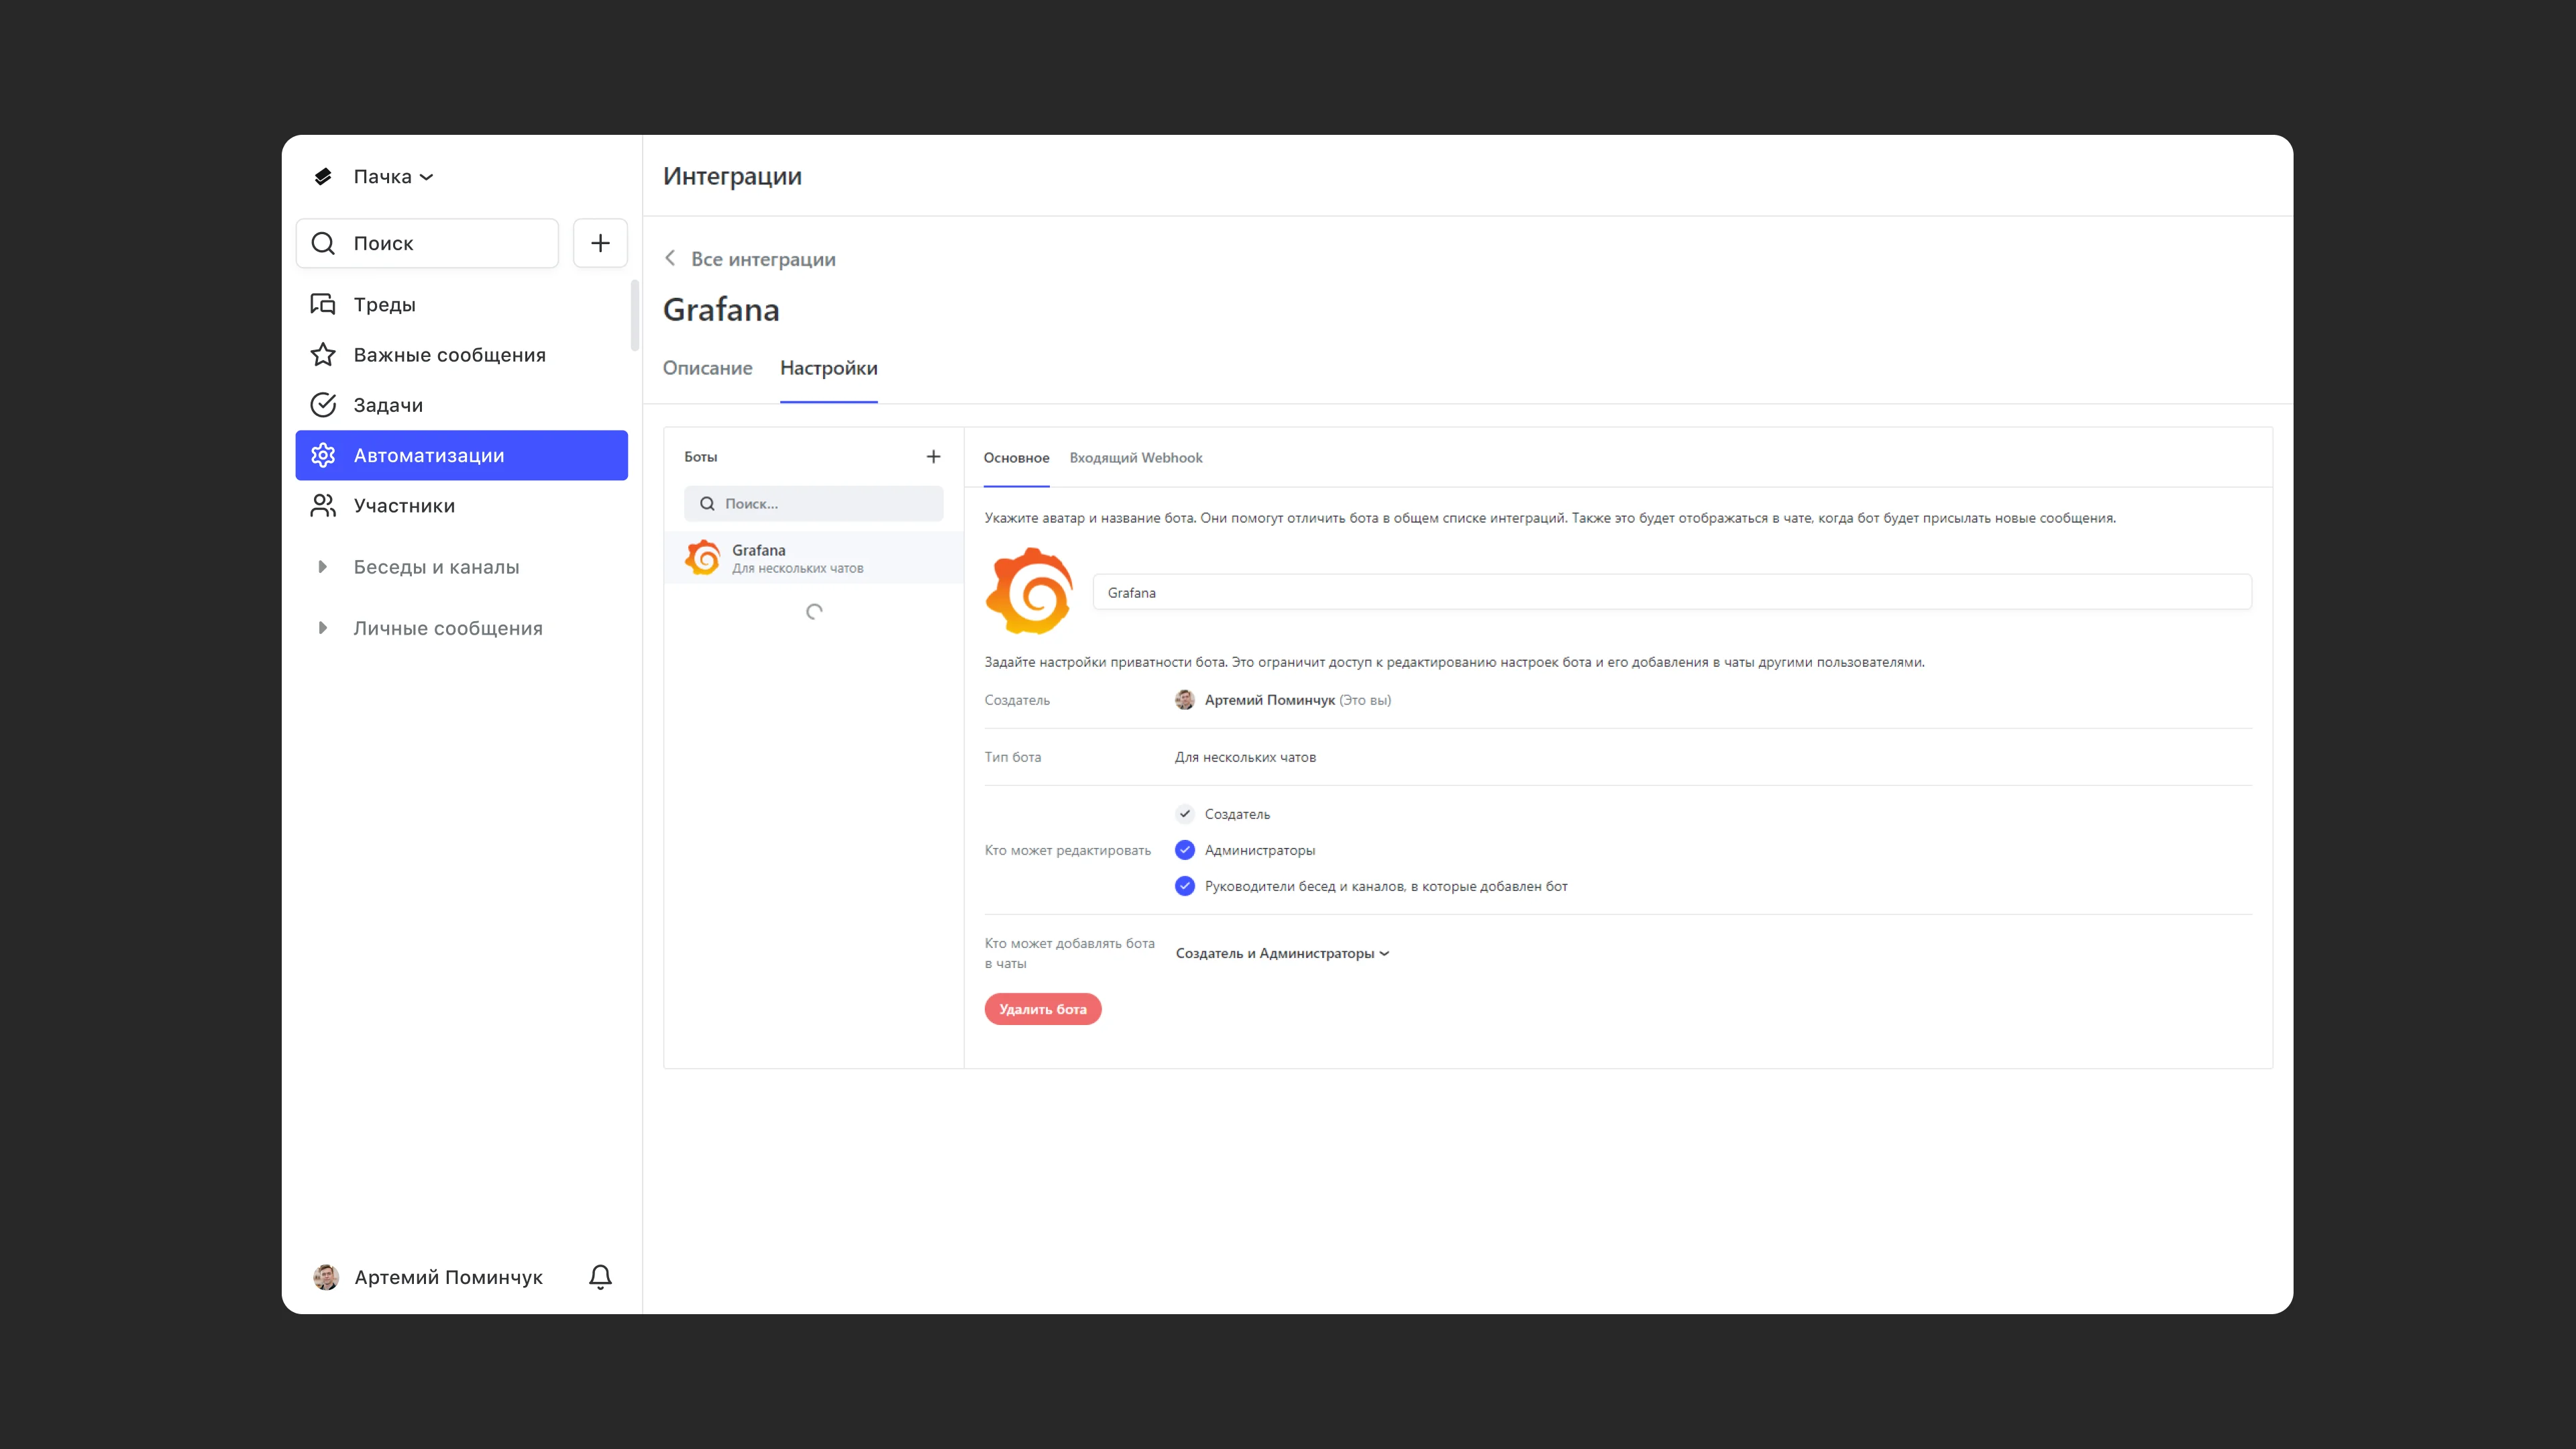This screenshot has height=1449, width=2576.
Task: Click the notification bell icon
Action: [600, 1277]
